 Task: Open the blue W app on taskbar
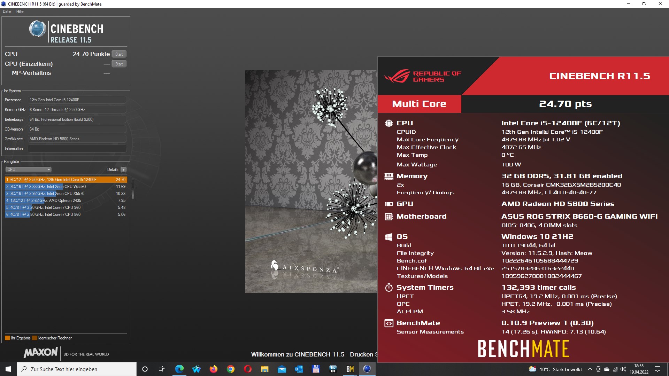pyautogui.click(x=196, y=369)
